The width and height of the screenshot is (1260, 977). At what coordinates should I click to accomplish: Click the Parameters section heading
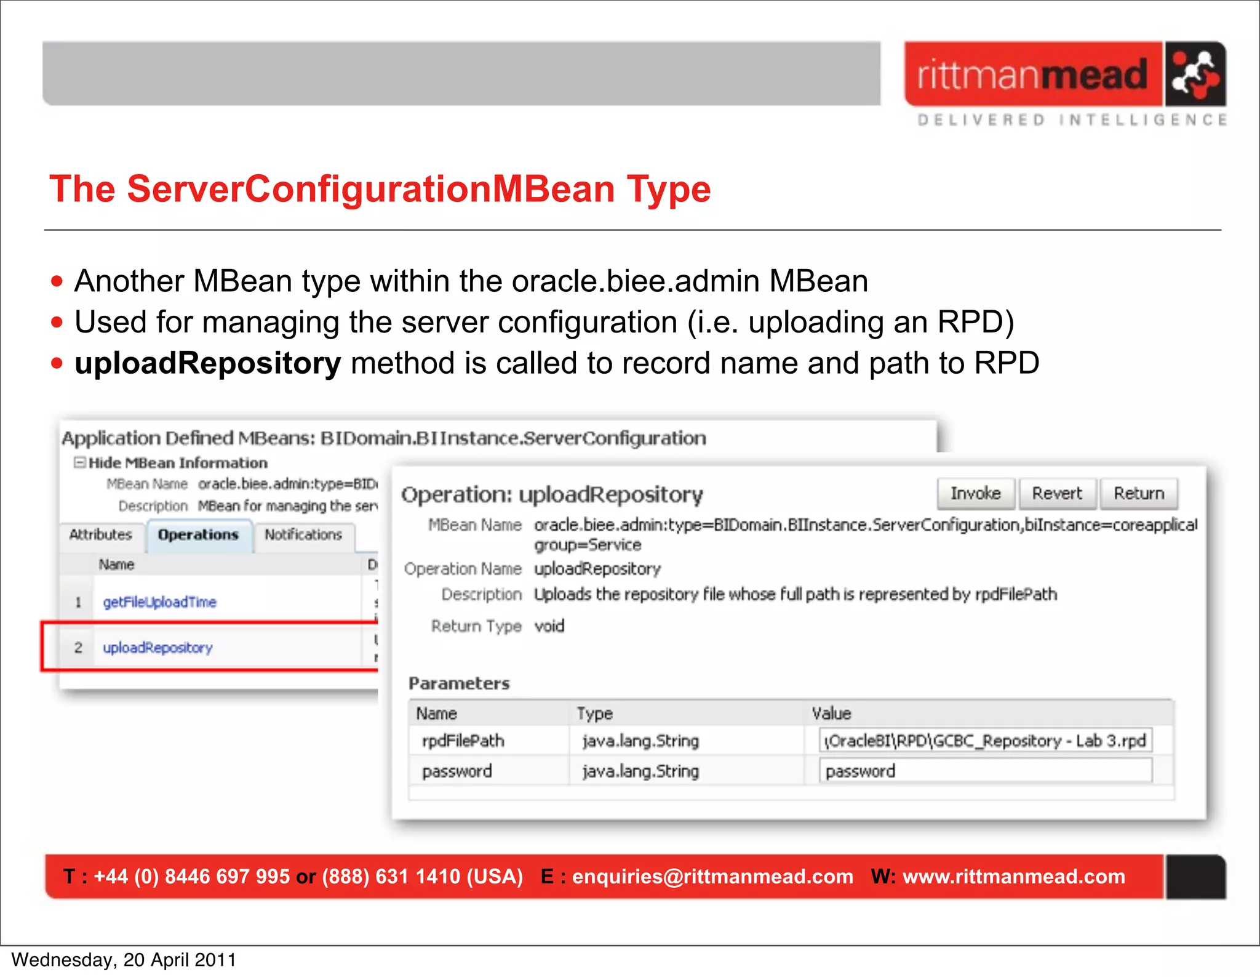click(x=459, y=683)
